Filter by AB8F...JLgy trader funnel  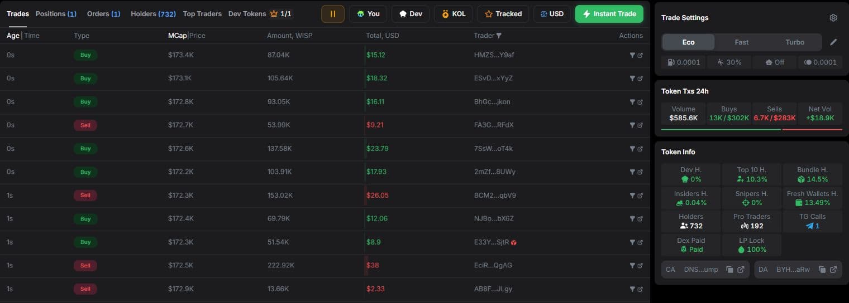[x=632, y=289]
